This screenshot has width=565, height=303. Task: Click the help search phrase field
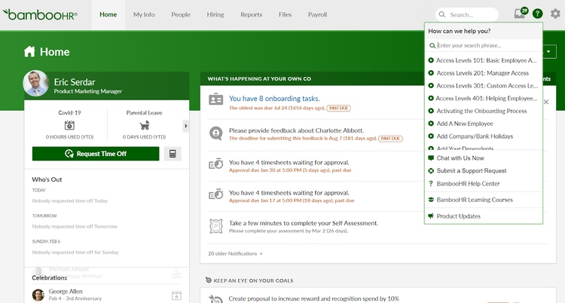tap(486, 45)
